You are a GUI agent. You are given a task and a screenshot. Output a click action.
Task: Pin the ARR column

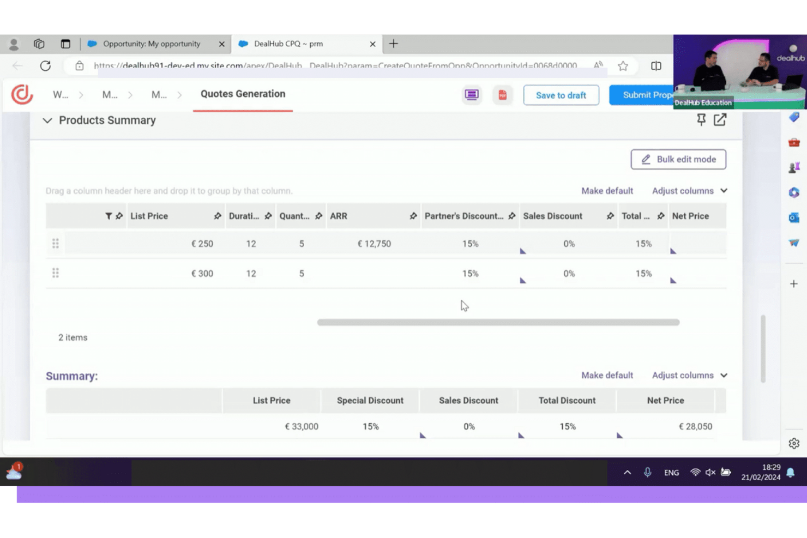point(413,216)
